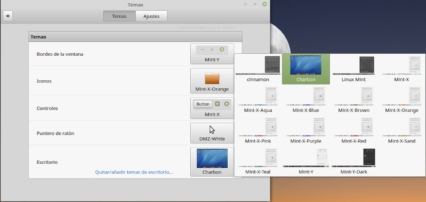Open the Escritorio Charbon theme selector

point(212,162)
